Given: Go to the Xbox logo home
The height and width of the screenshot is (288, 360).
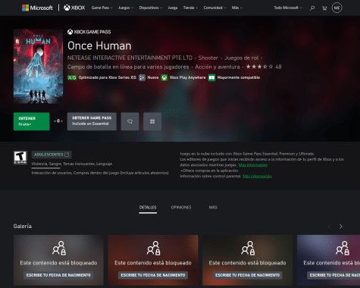Looking at the screenshot, I should click(x=74, y=8).
